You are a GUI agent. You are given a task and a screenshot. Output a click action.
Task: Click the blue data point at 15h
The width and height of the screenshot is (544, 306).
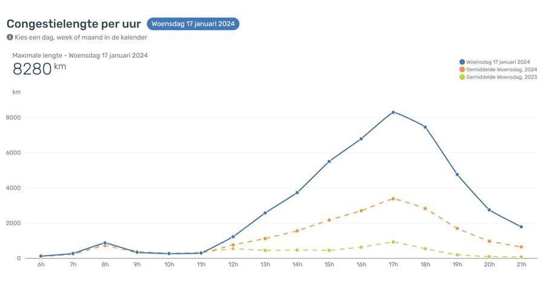[x=329, y=162]
